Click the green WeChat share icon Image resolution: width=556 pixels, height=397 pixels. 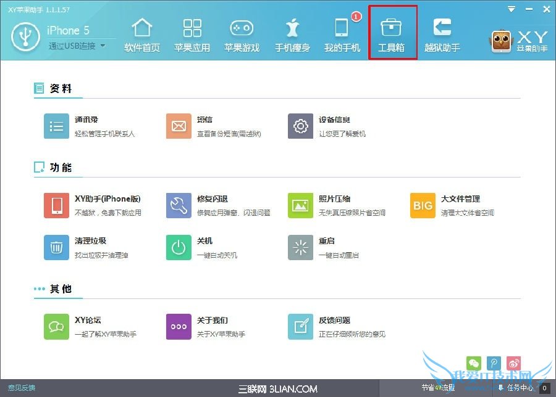pos(473,364)
